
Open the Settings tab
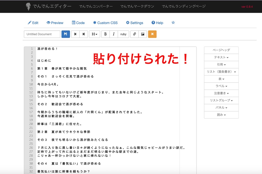coord(134,23)
